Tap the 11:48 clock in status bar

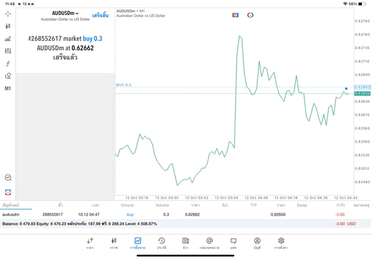(10, 4)
